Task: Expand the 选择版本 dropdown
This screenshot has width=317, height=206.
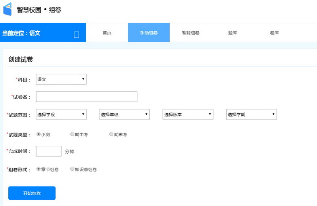Action: (188, 114)
